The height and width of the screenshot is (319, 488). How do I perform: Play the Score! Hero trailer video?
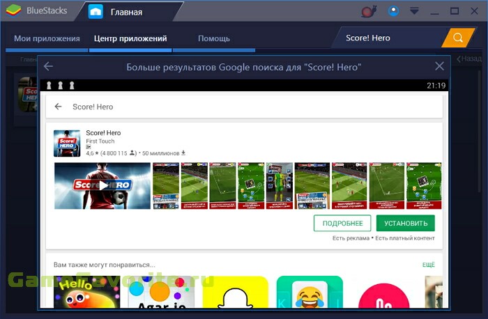pyautogui.click(x=102, y=185)
